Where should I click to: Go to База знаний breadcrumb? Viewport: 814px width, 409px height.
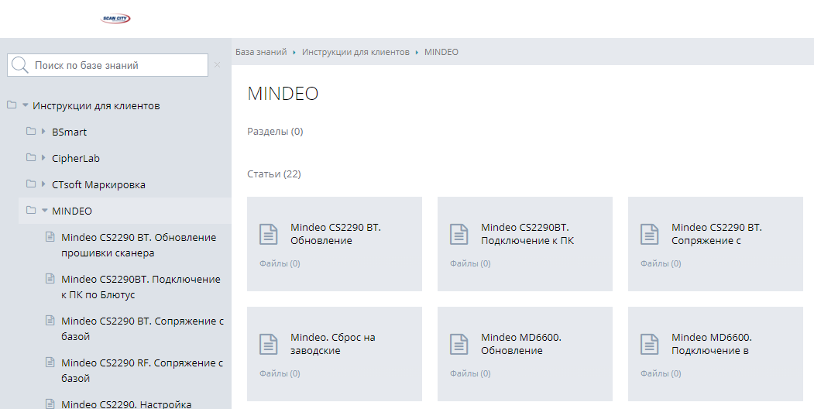coord(261,52)
